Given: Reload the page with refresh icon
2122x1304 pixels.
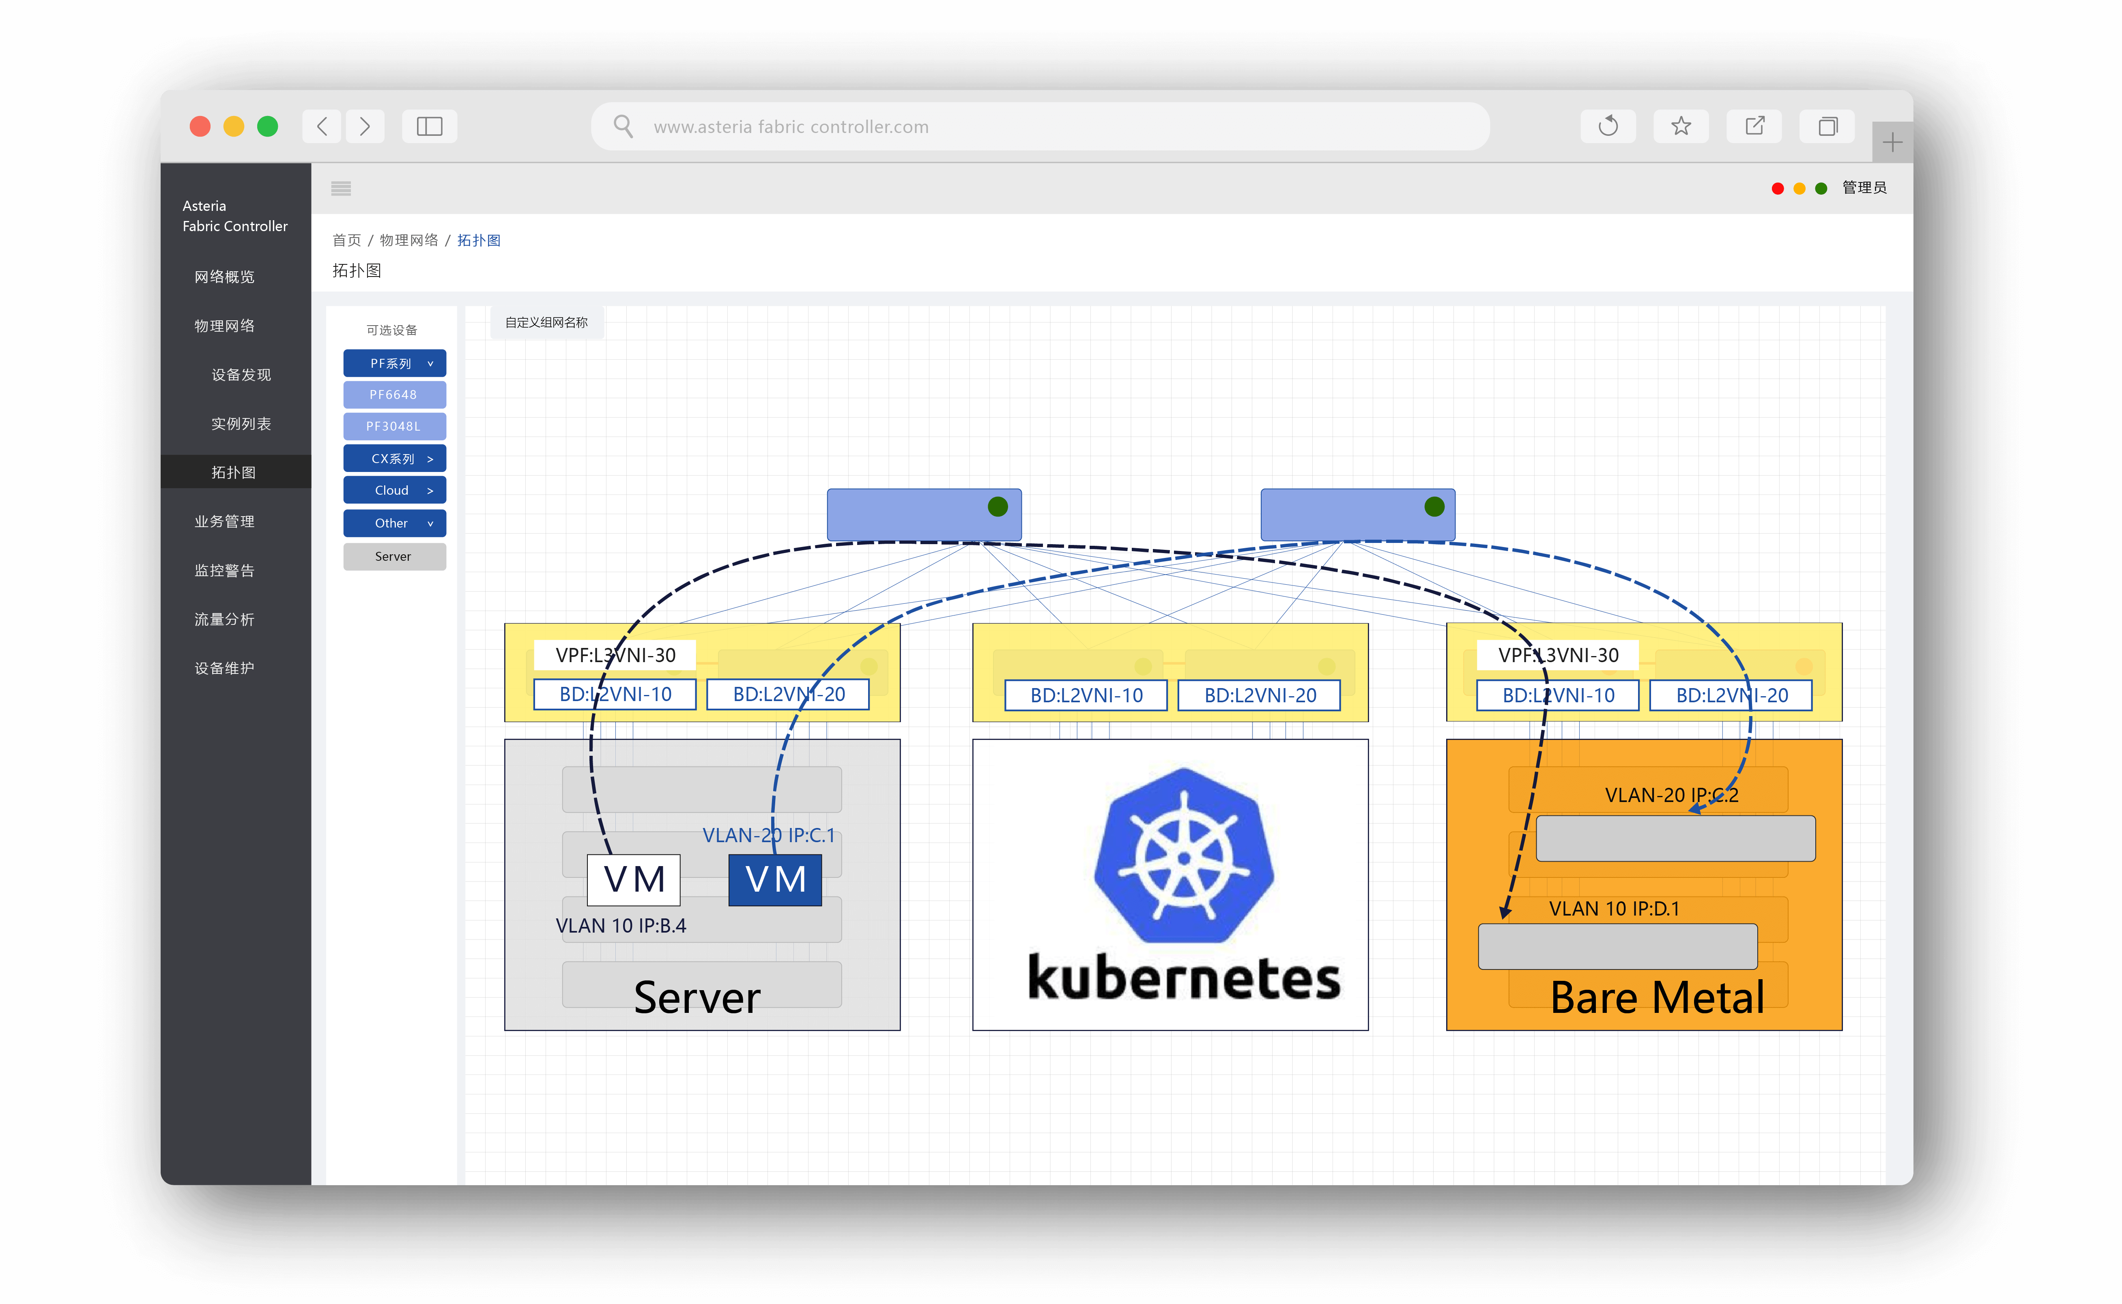Looking at the screenshot, I should tap(1608, 127).
